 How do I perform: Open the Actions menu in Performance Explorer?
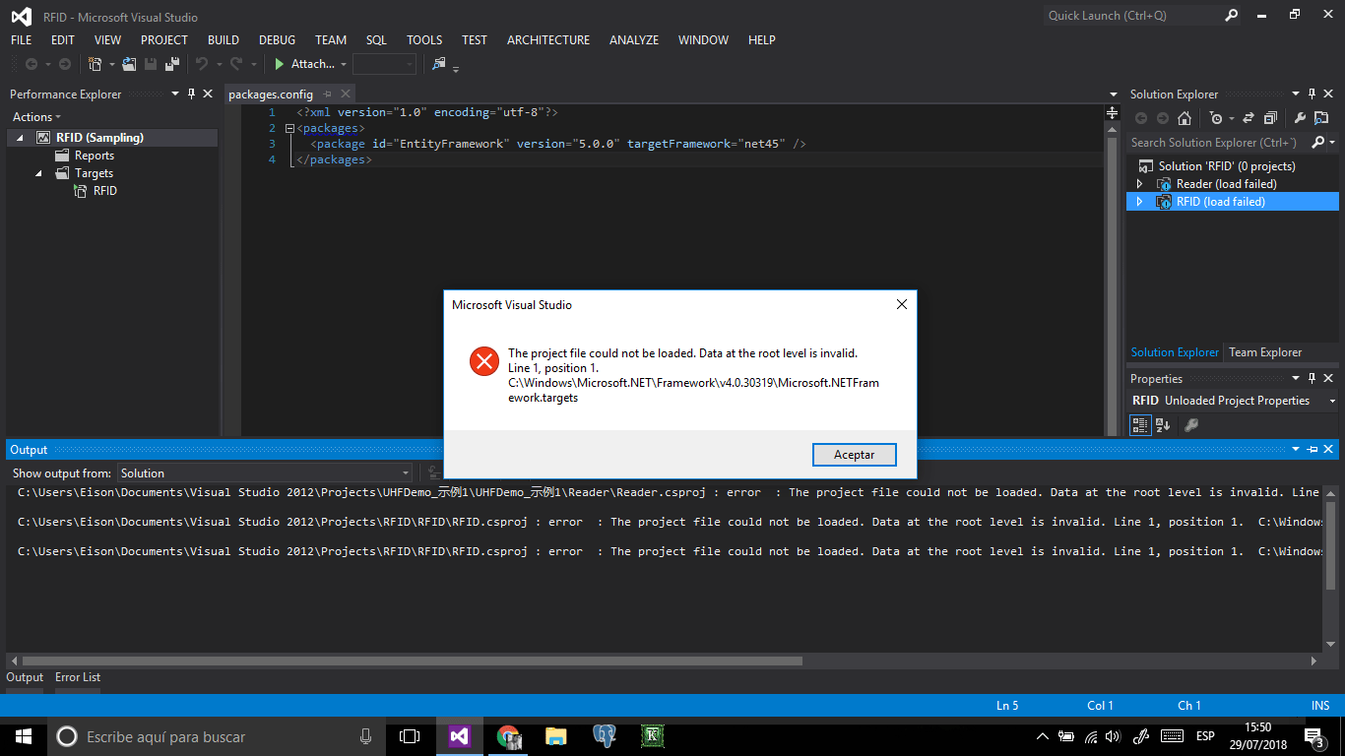(x=34, y=116)
